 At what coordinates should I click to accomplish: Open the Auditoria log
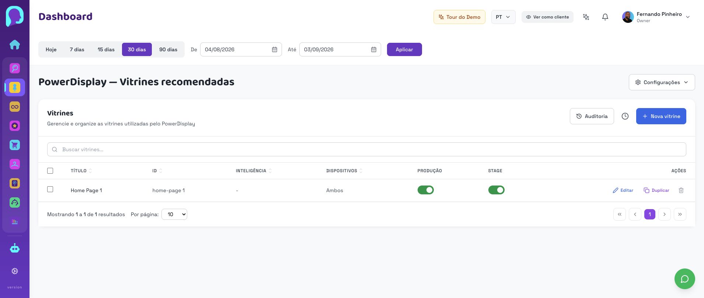(592, 116)
